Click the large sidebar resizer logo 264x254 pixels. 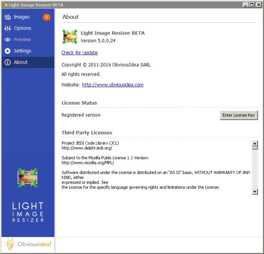[x=28, y=178]
